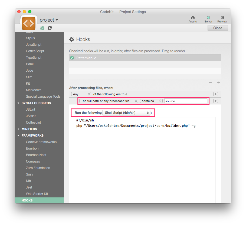Viewport: 246px width, 225px height.
Task: Select JSLint syntax checker
Action: click(x=30, y=110)
